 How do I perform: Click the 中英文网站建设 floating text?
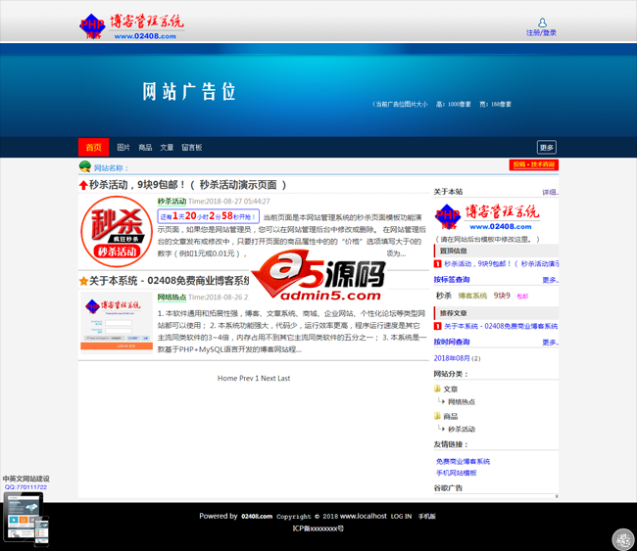click(26, 479)
